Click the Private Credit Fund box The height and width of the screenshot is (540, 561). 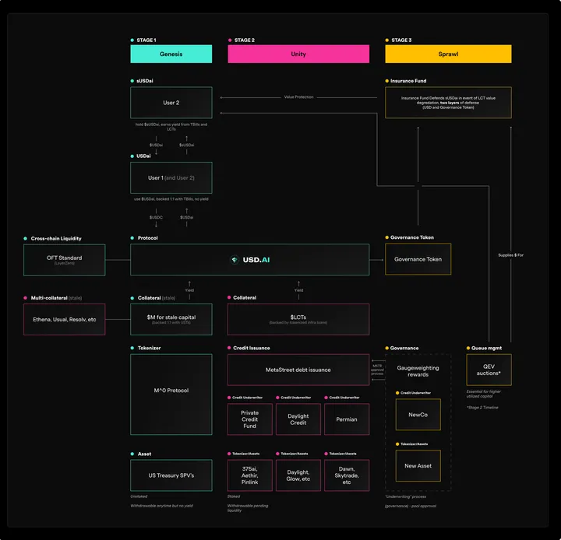click(249, 419)
